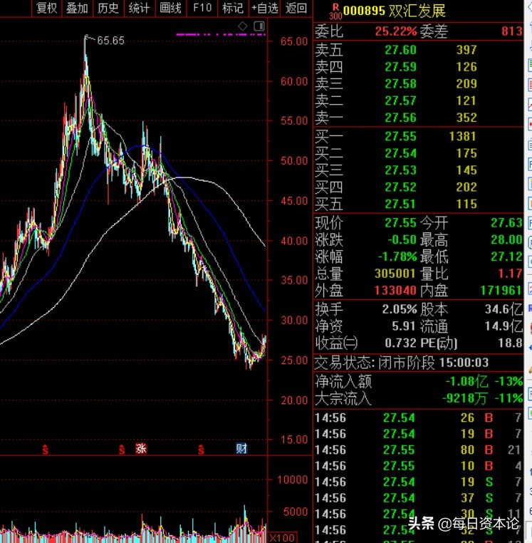The height and width of the screenshot is (543, 532).
Task: Click the 股本 34.6亿 value
Action: (504, 309)
